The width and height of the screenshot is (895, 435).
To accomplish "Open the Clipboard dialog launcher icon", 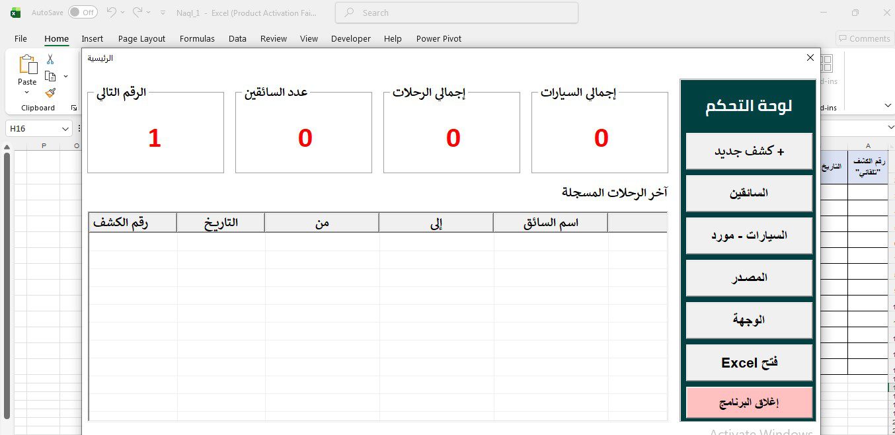I will tap(74, 108).
